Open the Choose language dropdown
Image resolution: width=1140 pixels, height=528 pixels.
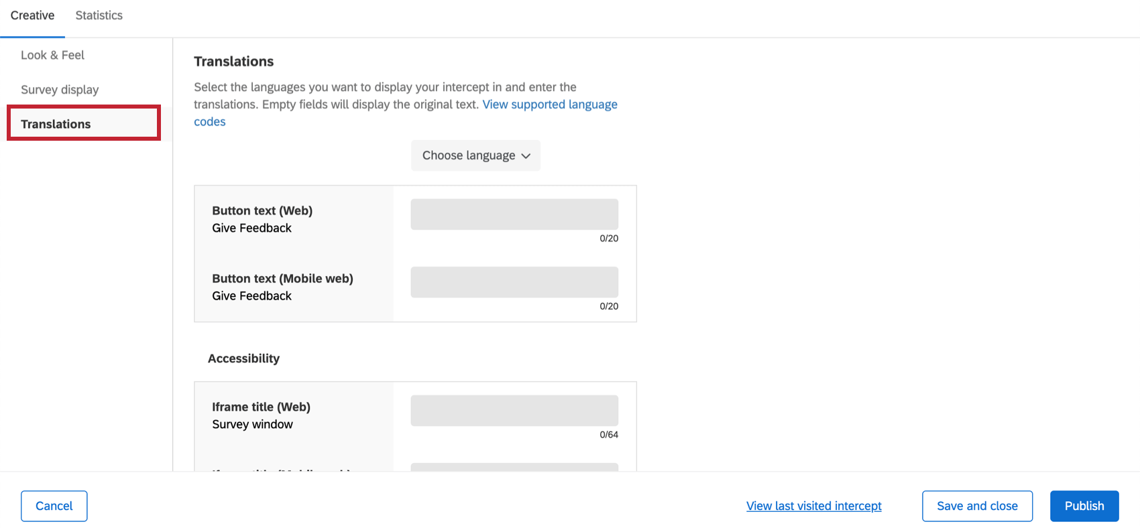point(475,155)
